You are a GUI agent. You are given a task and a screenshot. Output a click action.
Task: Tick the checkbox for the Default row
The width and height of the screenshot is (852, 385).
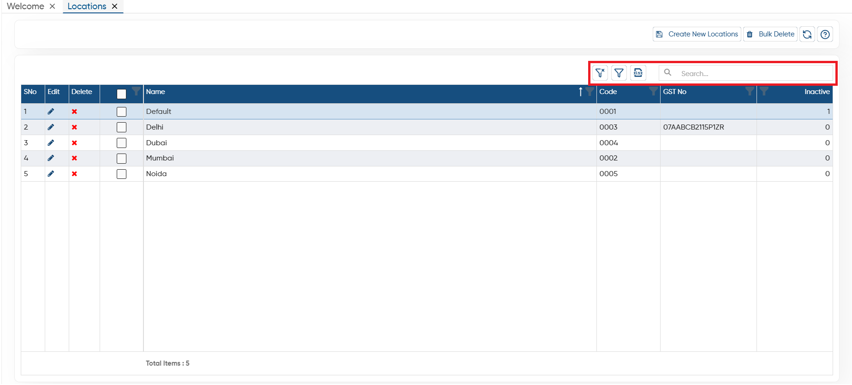pyautogui.click(x=121, y=112)
